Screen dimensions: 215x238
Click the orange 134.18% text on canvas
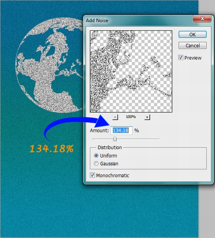point(52,148)
